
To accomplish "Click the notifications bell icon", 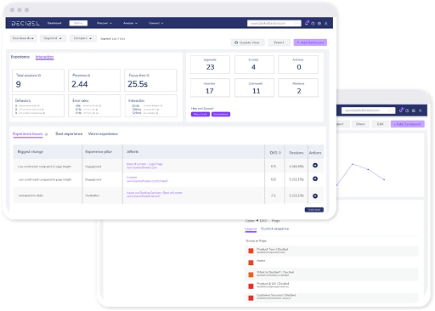I will 307,23.
